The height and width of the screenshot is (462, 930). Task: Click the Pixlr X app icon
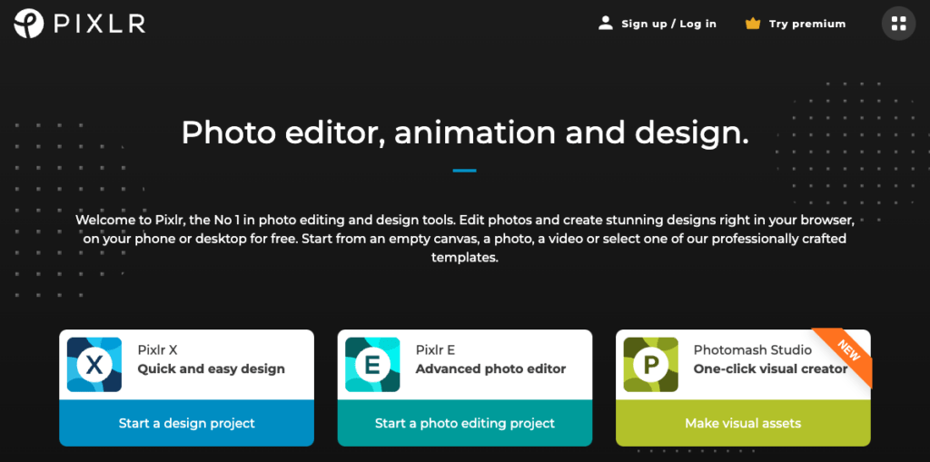[94, 365]
